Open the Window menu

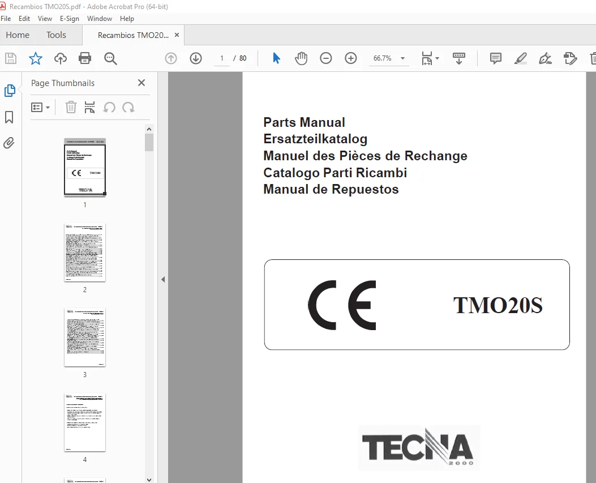pos(100,18)
